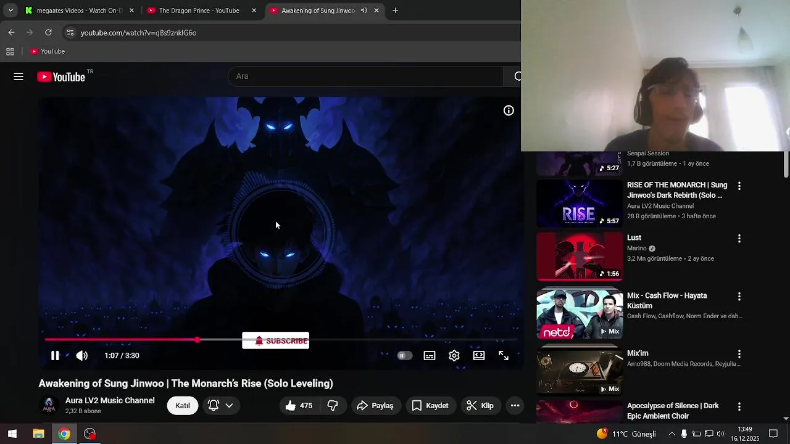Open player settings gear
The width and height of the screenshot is (790, 444).
[x=454, y=356]
